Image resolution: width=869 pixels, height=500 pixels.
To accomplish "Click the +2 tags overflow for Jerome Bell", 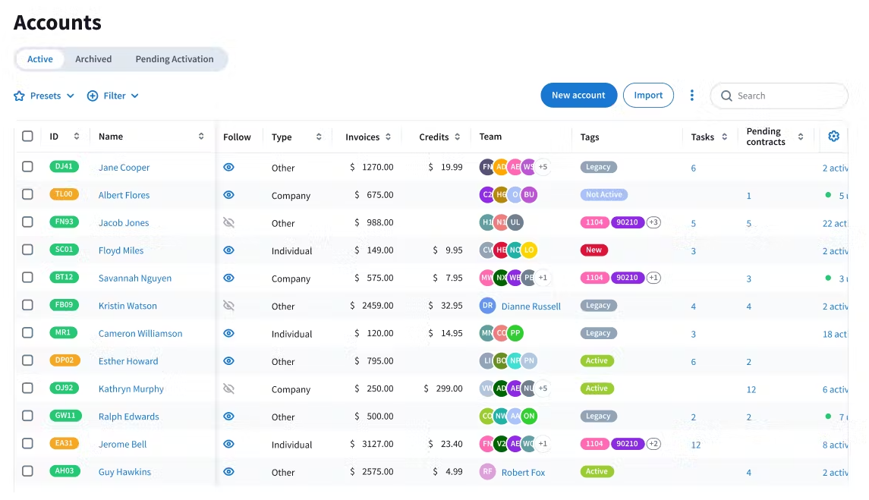I will (653, 444).
